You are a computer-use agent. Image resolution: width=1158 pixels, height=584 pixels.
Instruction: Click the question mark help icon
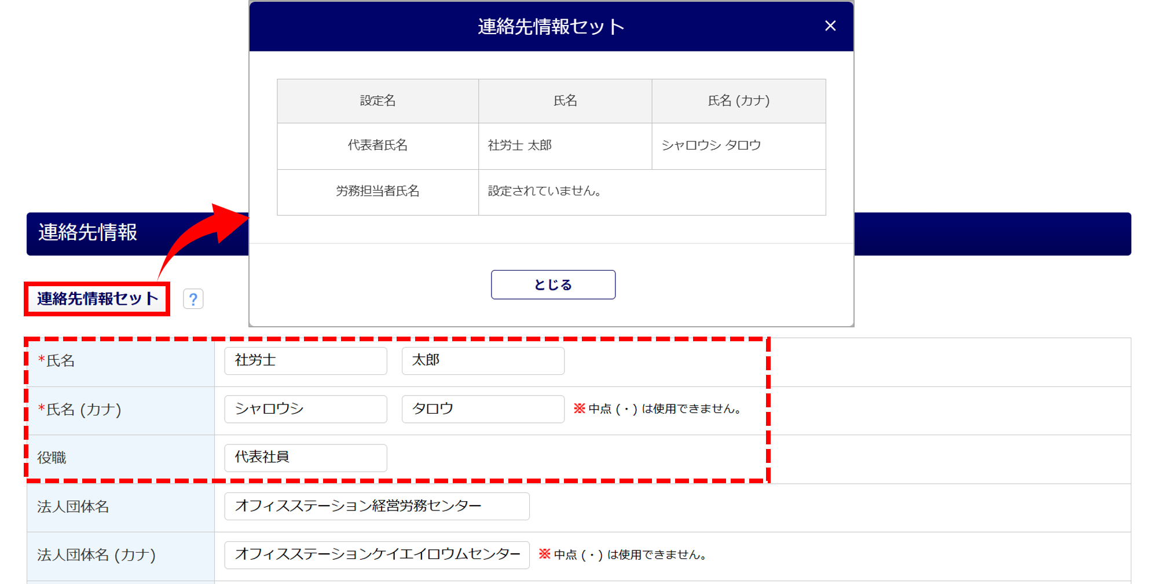[x=193, y=299]
